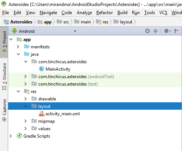The image size is (182, 151).
Task: Open the 7: Structure side tab
Action: (x=4, y=77)
